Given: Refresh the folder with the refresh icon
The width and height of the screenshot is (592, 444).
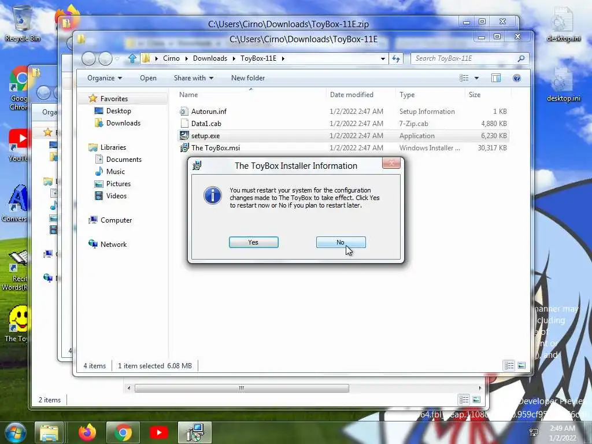Looking at the screenshot, I should click(395, 58).
